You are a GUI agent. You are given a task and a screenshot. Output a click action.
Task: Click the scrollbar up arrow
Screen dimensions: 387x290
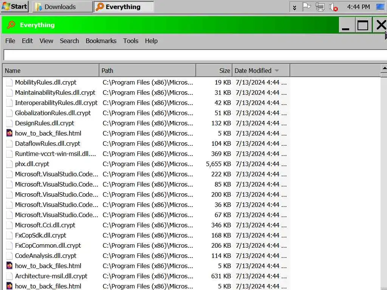(384, 68)
